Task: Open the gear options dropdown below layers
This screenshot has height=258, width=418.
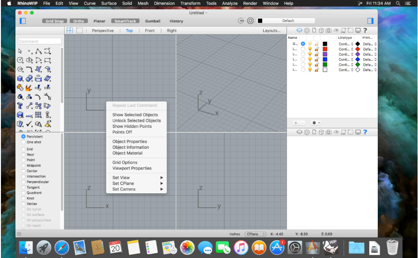Action: [316, 123]
